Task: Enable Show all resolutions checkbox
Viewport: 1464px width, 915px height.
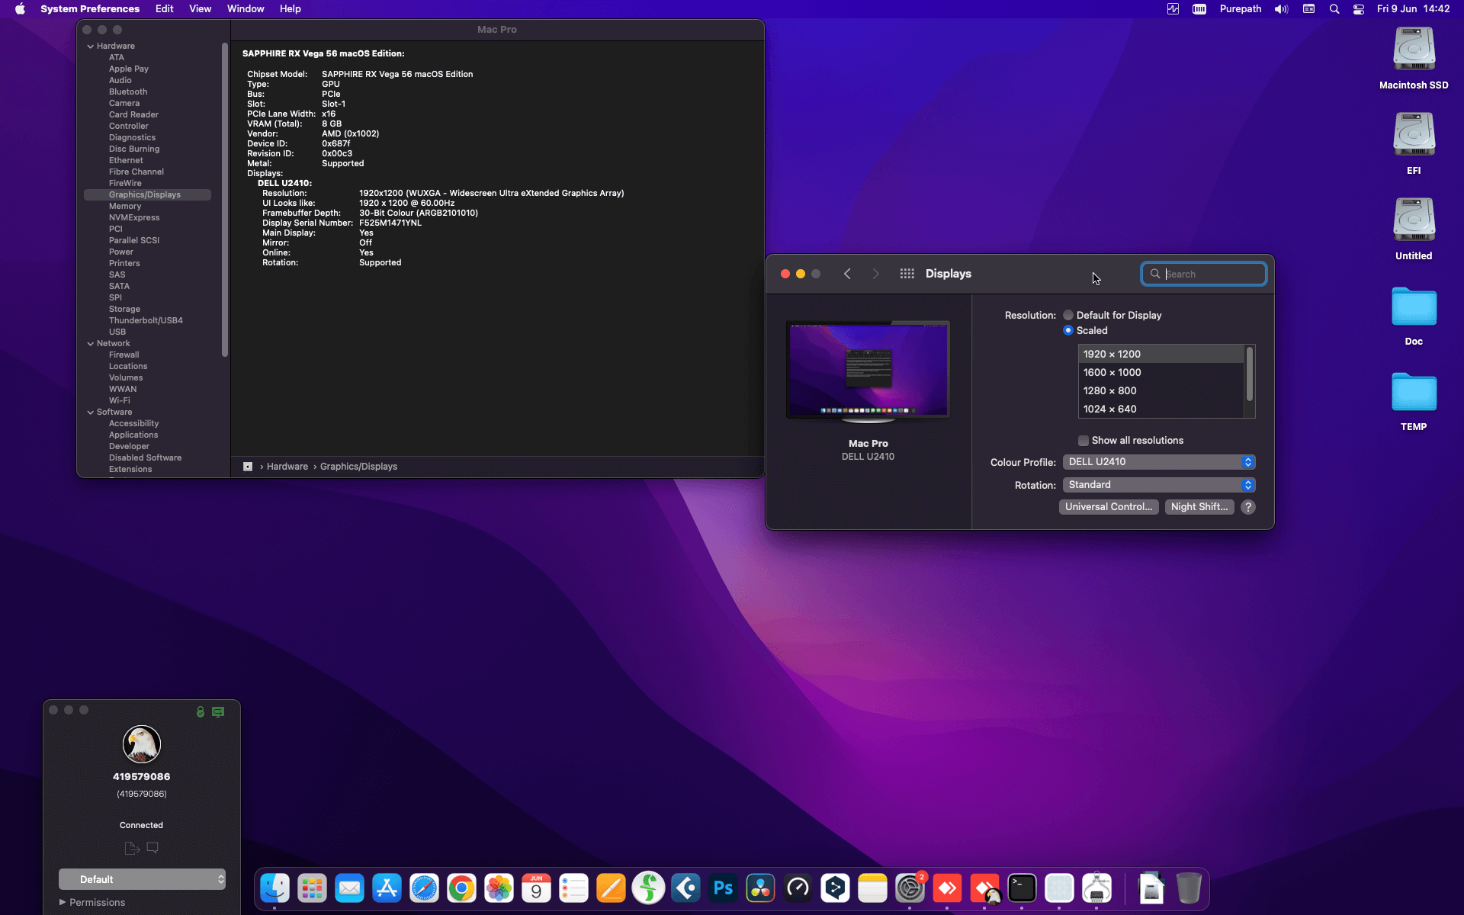Action: tap(1084, 441)
